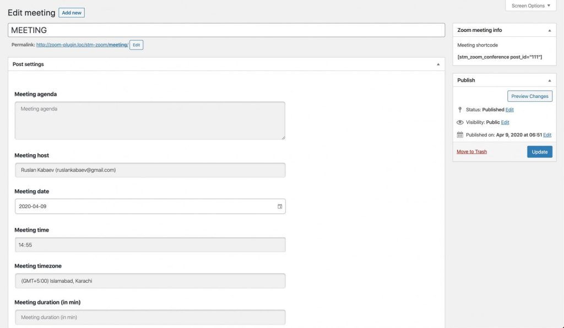564x328 pixels.
Task: Collapse the Post settings panel
Action: click(438, 64)
